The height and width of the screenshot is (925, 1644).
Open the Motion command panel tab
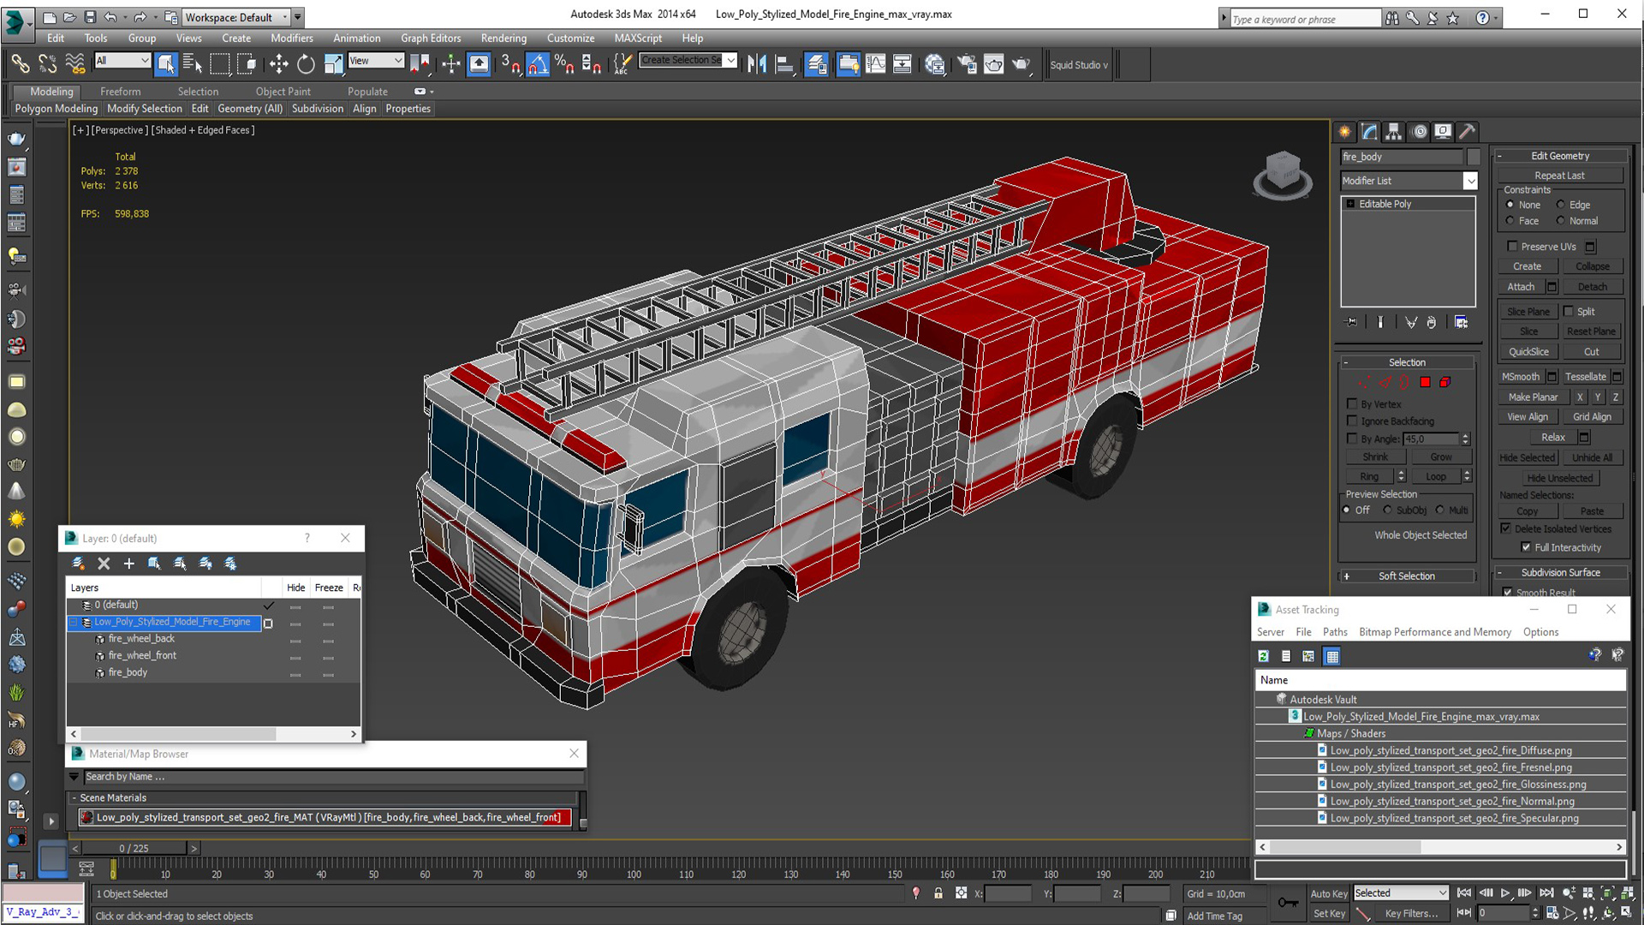(1420, 131)
